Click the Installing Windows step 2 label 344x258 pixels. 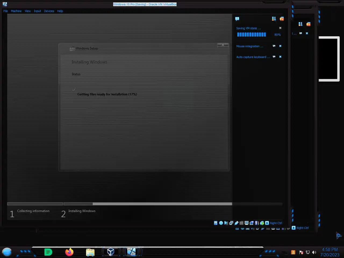tap(82, 211)
